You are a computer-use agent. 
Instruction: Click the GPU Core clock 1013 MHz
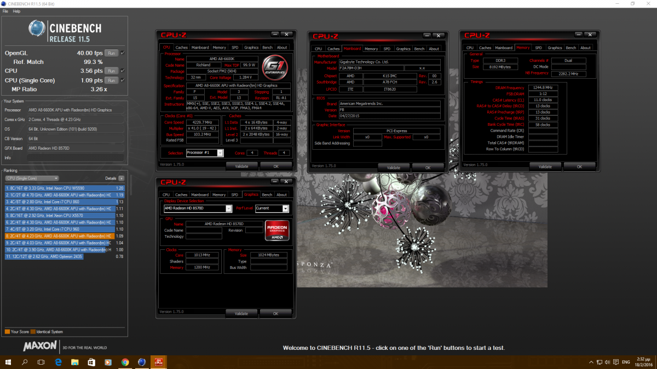point(202,255)
